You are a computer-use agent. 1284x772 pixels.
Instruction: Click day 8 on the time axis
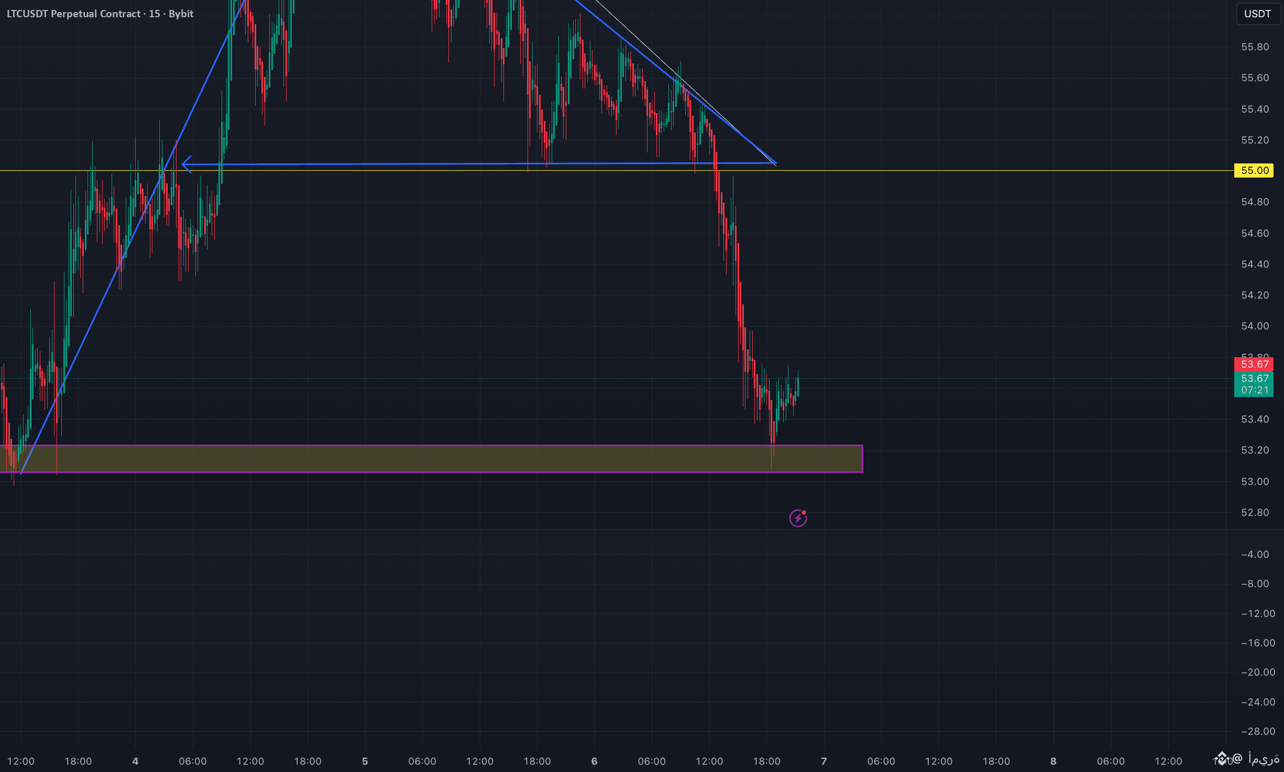pos(1053,761)
